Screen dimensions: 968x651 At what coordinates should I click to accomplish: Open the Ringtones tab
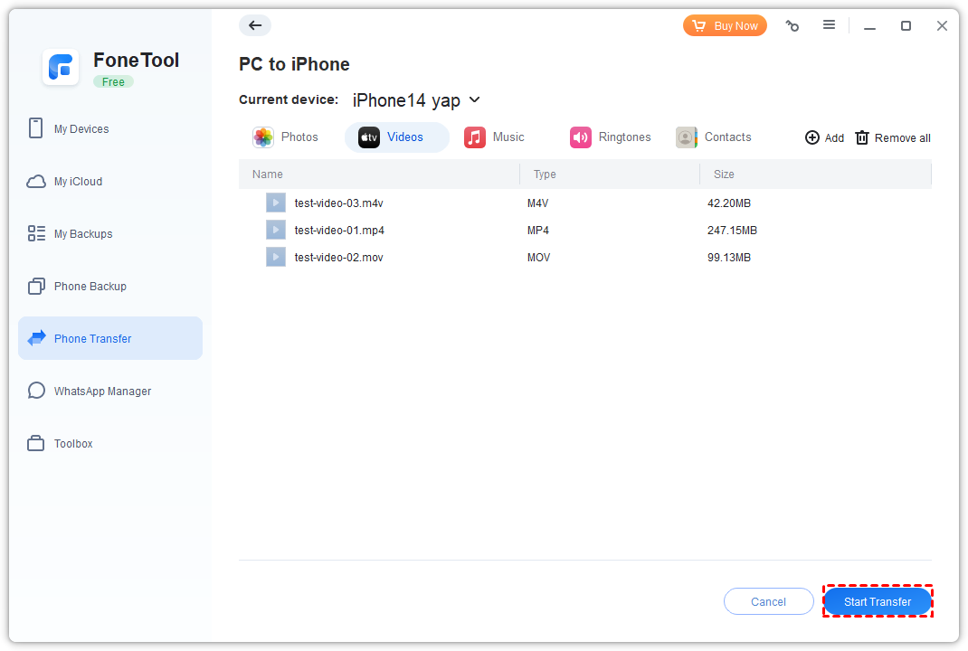[611, 137]
